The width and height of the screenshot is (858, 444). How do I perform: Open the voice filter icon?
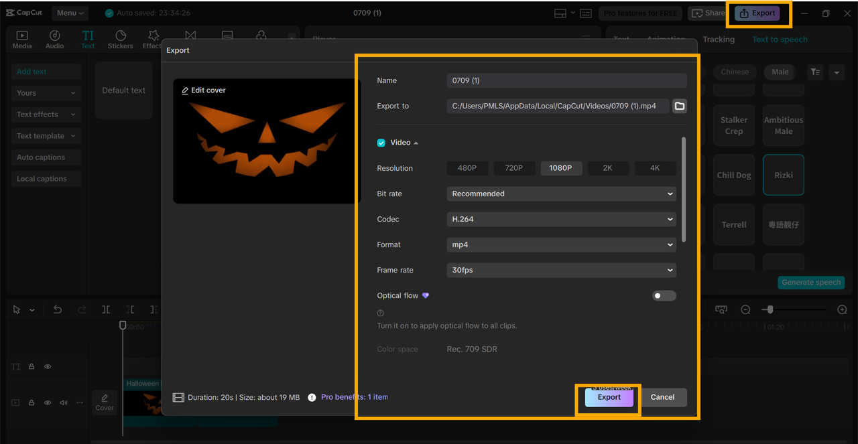click(815, 72)
